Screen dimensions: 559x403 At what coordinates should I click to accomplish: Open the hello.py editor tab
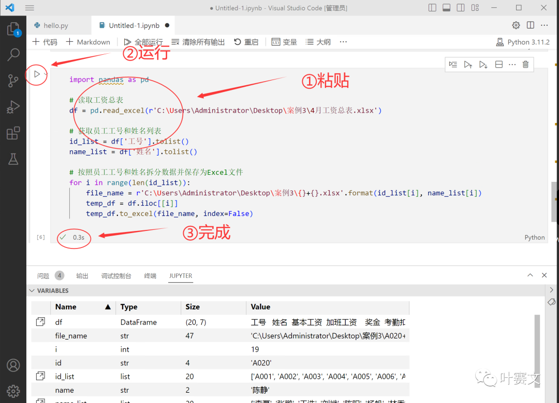click(54, 25)
